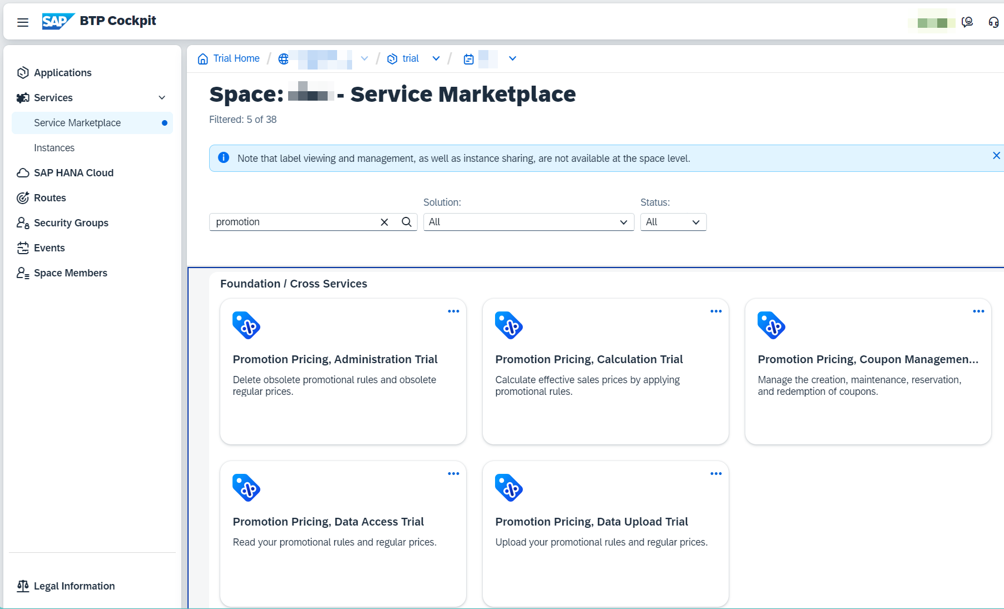
Task: Run search with the magnifier icon
Action: (407, 222)
